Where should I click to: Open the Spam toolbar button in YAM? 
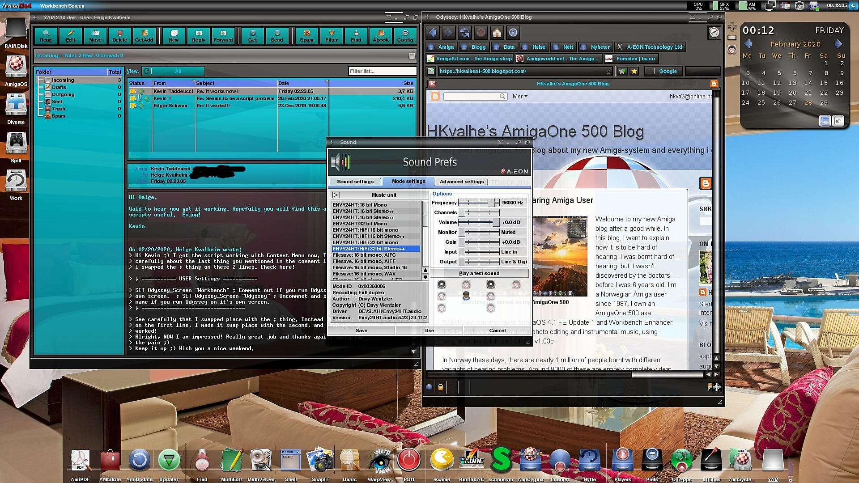[306, 36]
